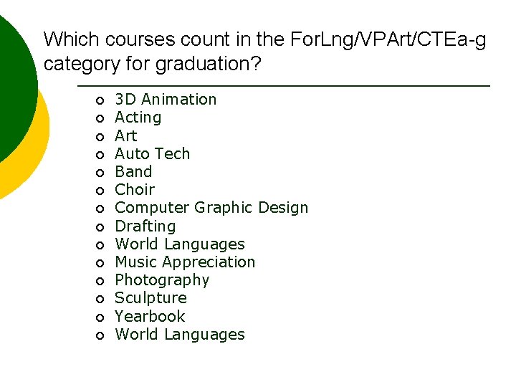
Task: Select the slide title text
Action: [264, 51]
